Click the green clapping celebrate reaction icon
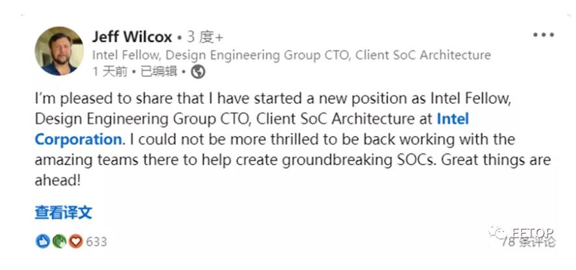Screen dimensions: 576x270 click(59, 242)
